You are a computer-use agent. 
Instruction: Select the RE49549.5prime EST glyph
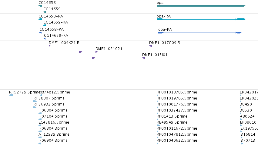158,125
